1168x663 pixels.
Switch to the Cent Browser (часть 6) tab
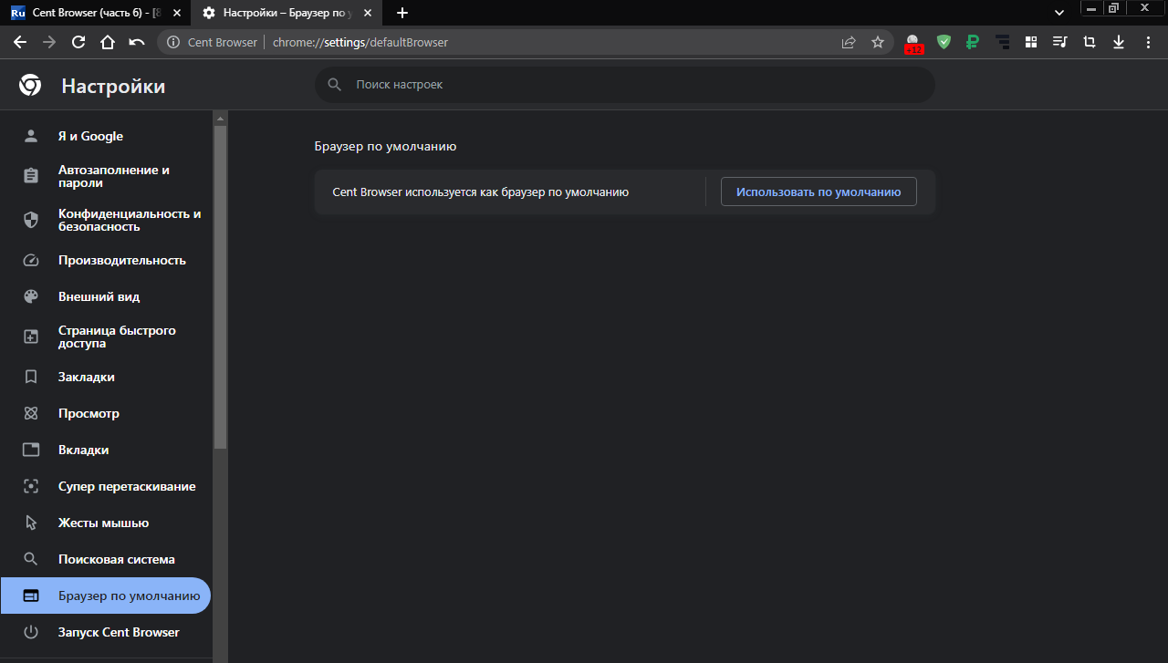(95, 13)
